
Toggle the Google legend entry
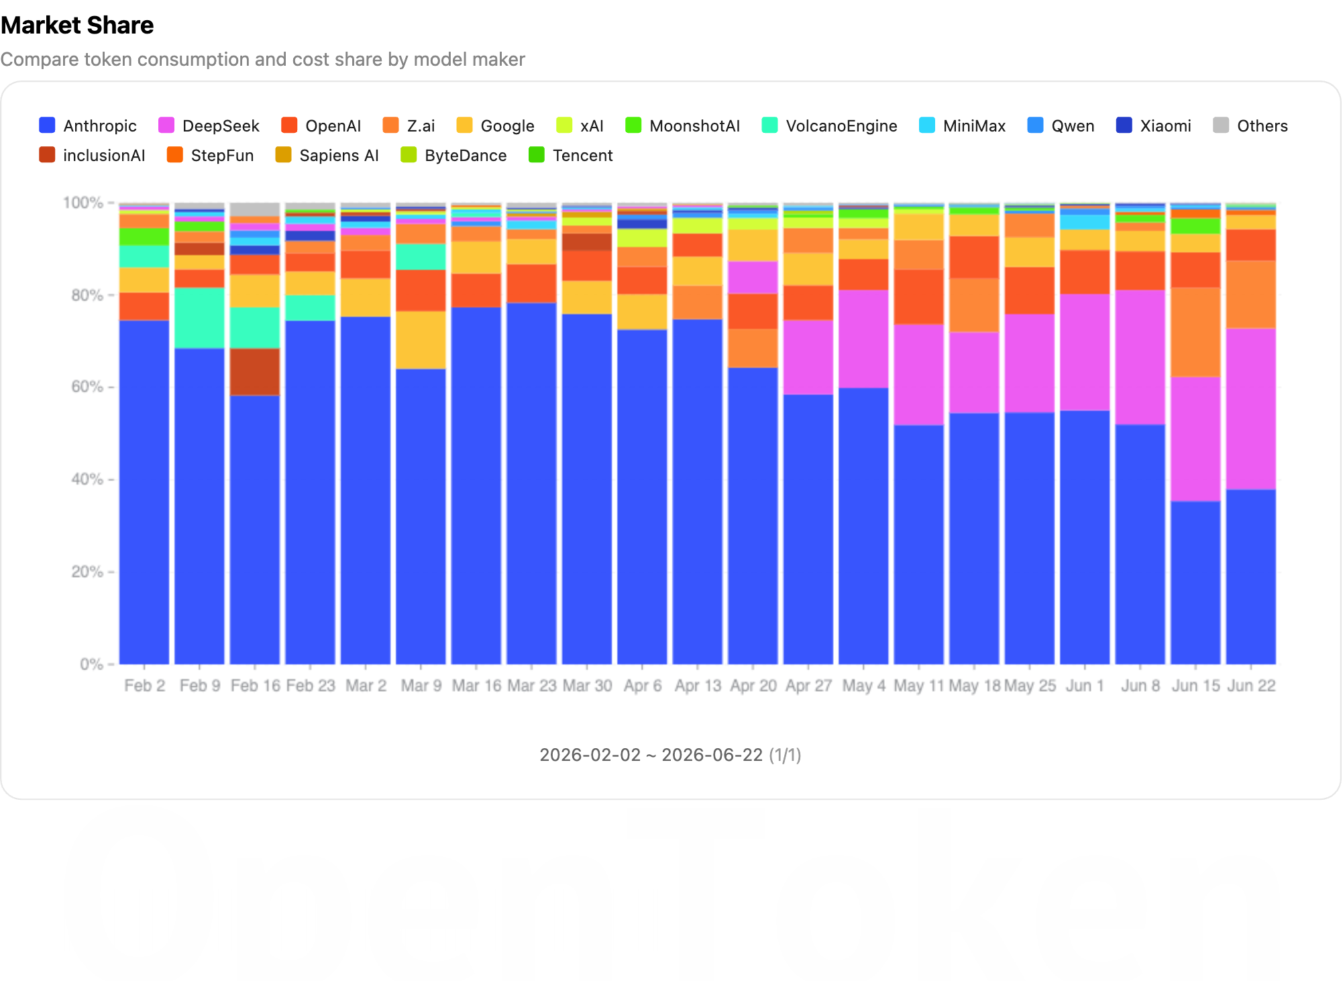pos(496,125)
